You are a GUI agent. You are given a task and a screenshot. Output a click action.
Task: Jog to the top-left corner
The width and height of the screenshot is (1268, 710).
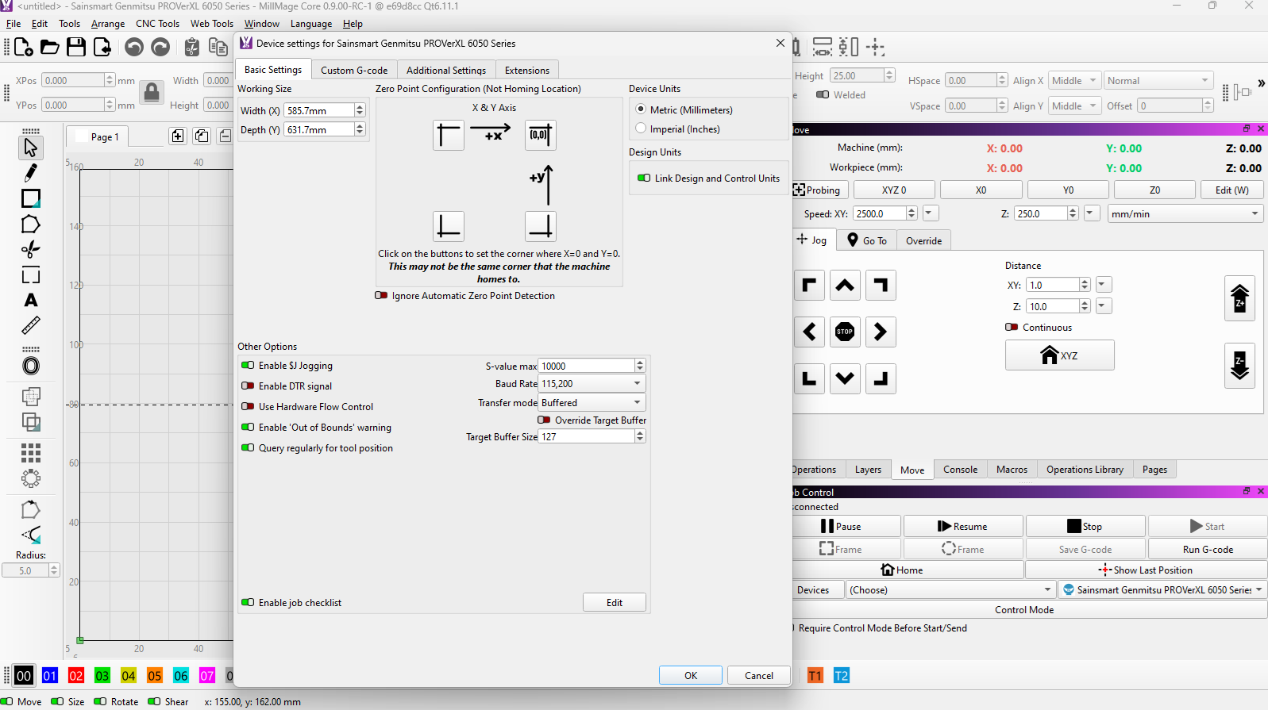coord(809,286)
